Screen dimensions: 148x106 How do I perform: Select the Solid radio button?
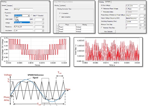32,15
